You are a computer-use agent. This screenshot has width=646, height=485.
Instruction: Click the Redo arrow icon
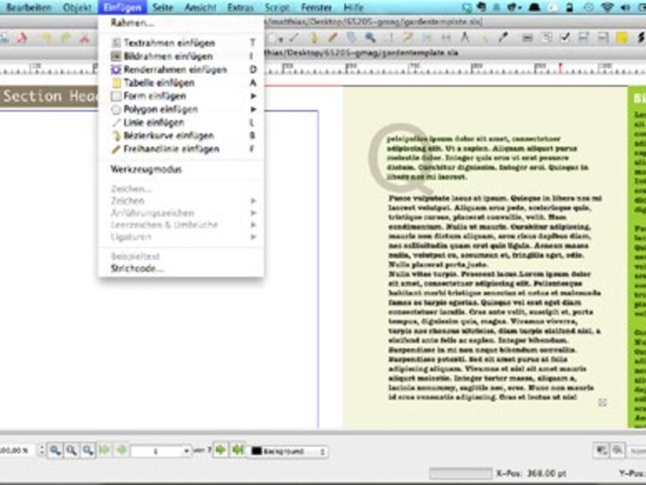coord(66,39)
